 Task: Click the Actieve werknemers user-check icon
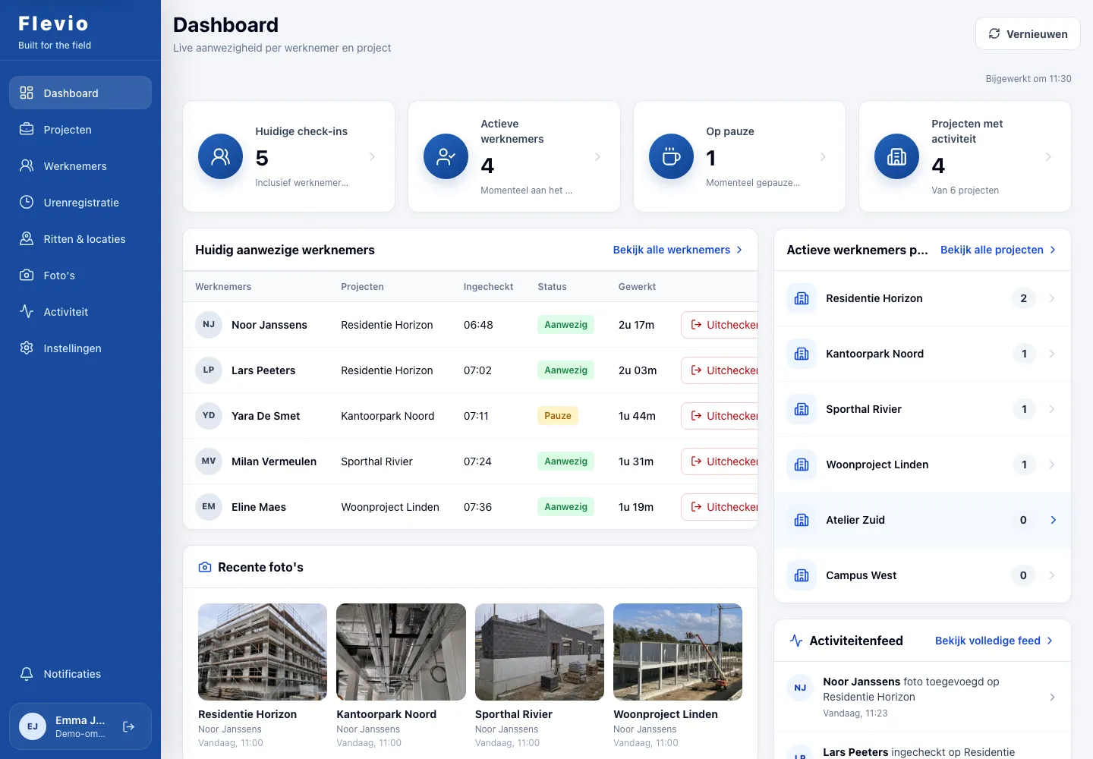tap(446, 156)
